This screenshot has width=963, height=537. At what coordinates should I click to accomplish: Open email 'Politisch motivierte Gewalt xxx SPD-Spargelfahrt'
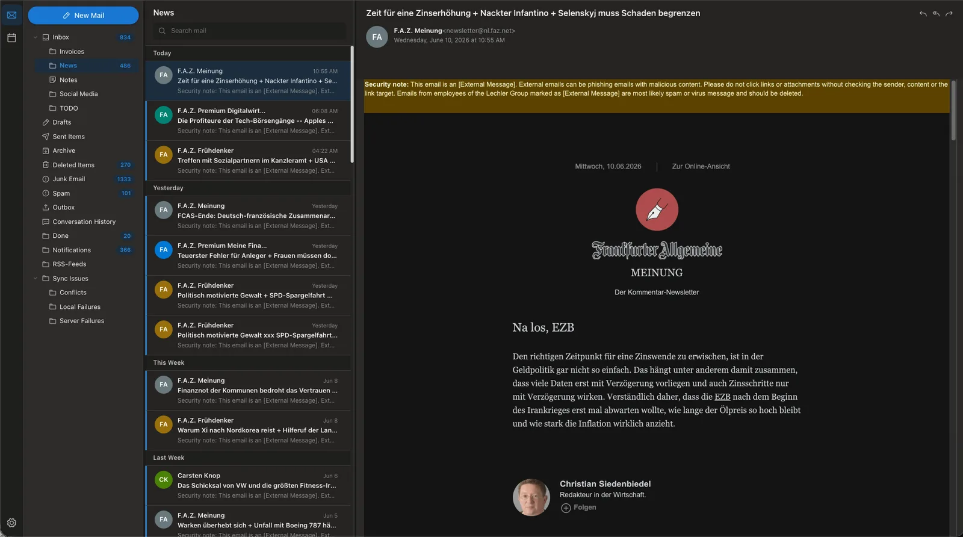click(248, 335)
